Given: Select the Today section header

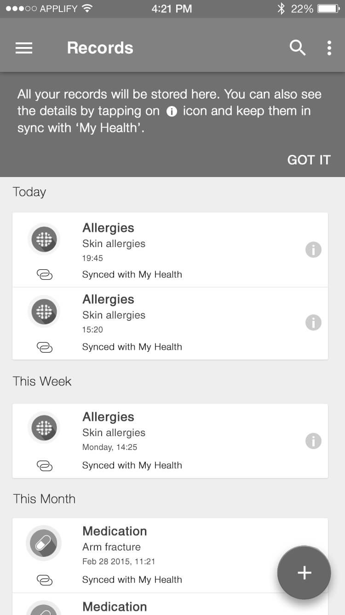Looking at the screenshot, I should 29,192.
